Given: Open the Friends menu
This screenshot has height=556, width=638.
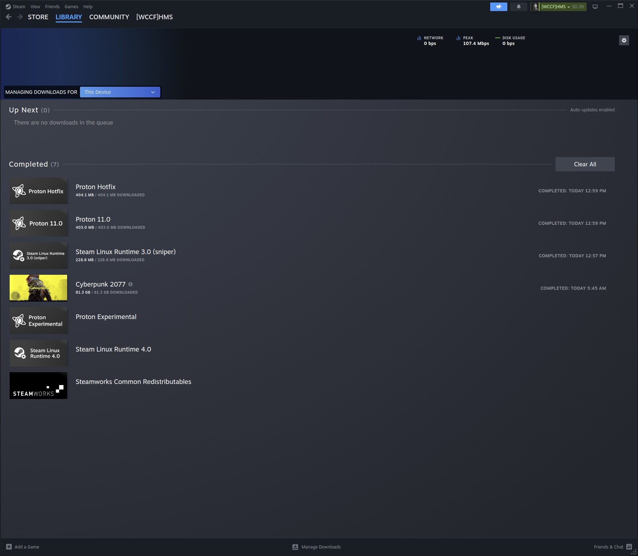Looking at the screenshot, I should tap(52, 7).
